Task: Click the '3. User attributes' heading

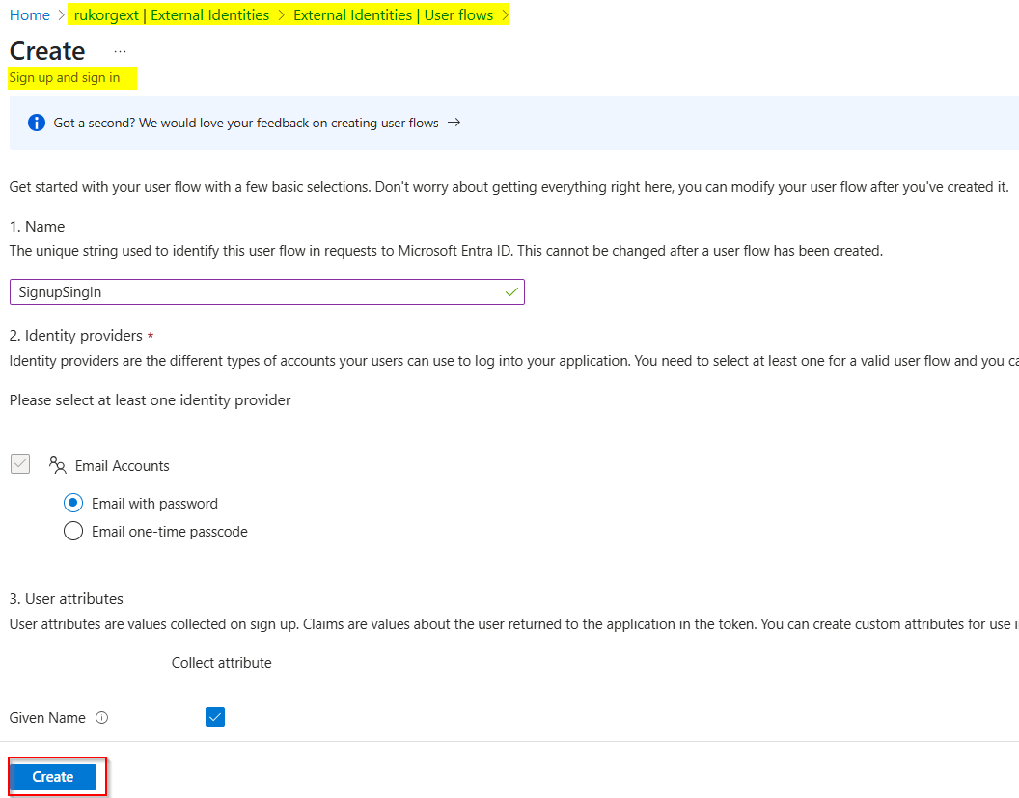Action: pyautogui.click(x=67, y=598)
